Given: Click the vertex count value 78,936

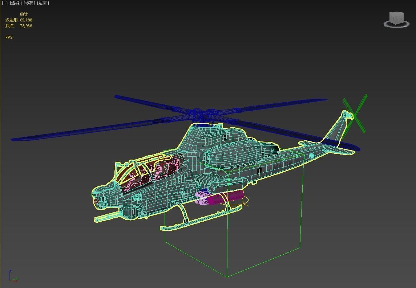Looking at the screenshot, I should pos(26,26).
